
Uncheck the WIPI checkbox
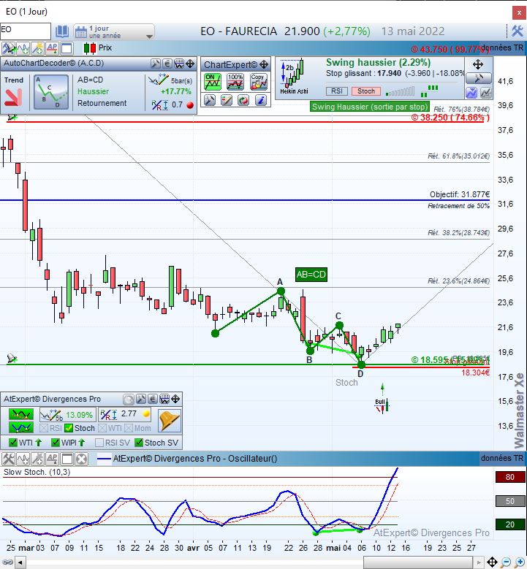(56, 443)
